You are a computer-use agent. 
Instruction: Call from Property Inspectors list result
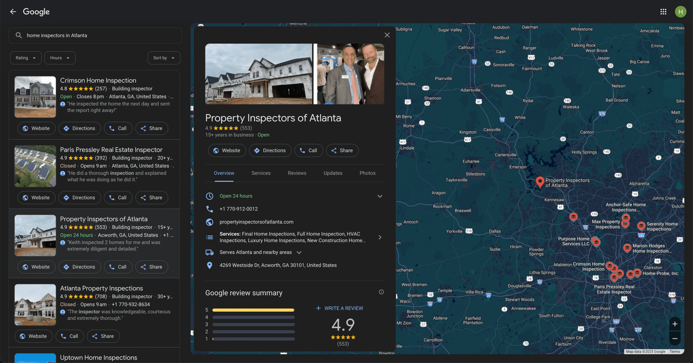pyautogui.click(x=118, y=267)
